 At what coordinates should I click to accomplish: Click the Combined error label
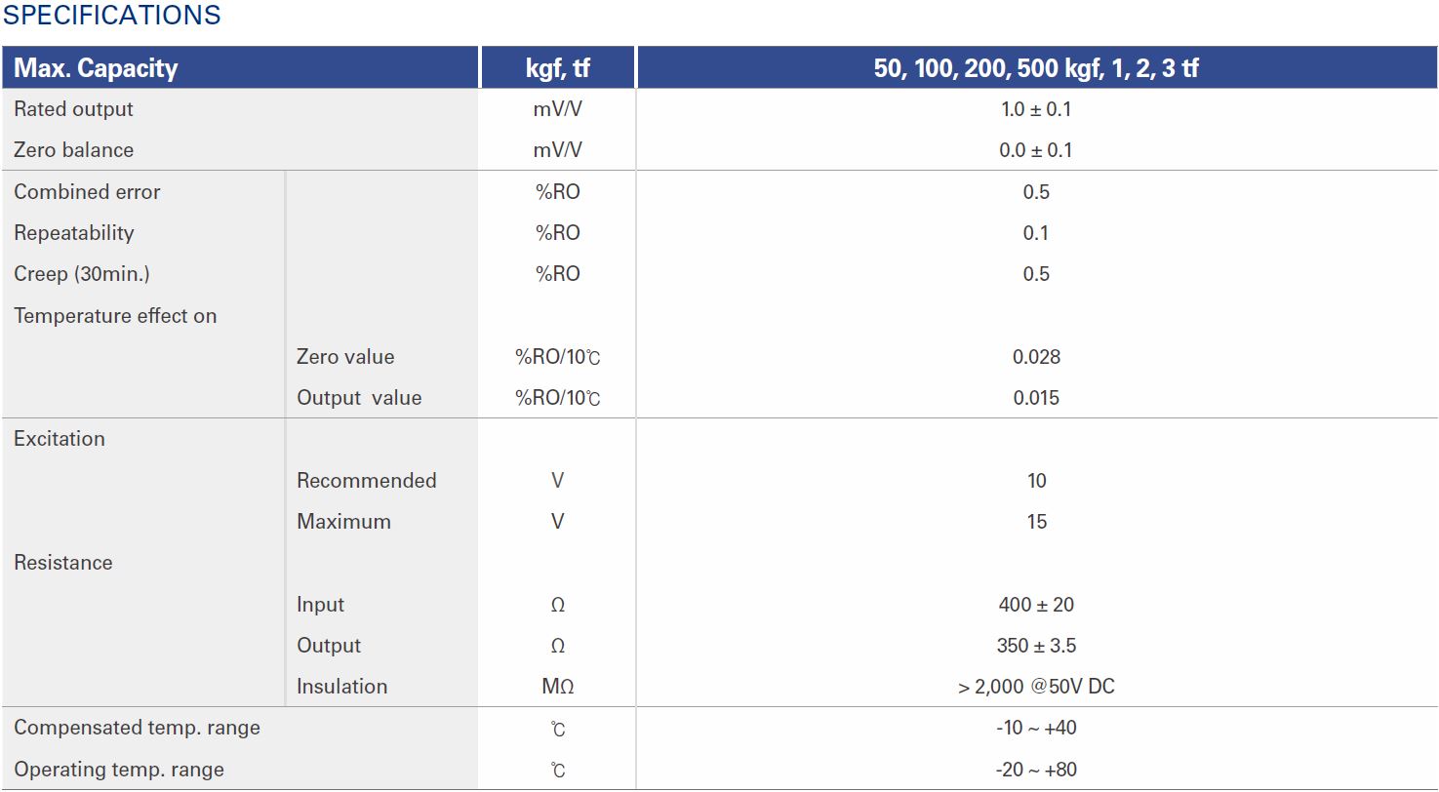point(87,192)
